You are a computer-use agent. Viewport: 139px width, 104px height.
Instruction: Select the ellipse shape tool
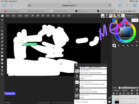[2, 60]
